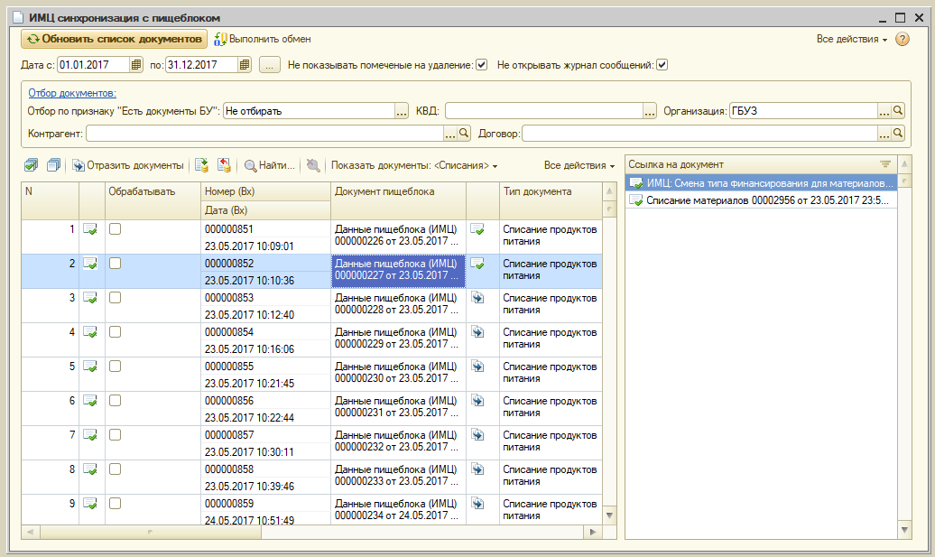Screen dimensions: 935x557
Task: Expand 'Показать документы: <Списания>' dropdown
Action: pyautogui.click(x=414, y=166)
